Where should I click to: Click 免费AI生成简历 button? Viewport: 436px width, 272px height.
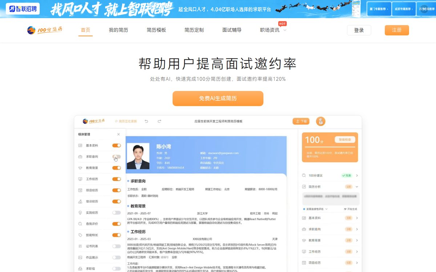coord(218,98)
